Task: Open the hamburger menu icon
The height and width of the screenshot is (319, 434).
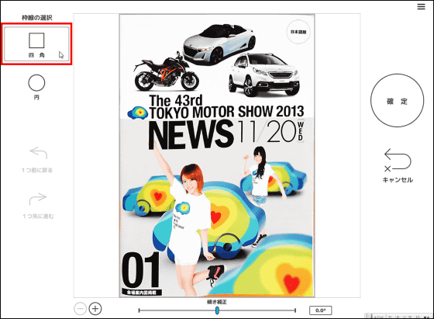Action: coord(421,7)
